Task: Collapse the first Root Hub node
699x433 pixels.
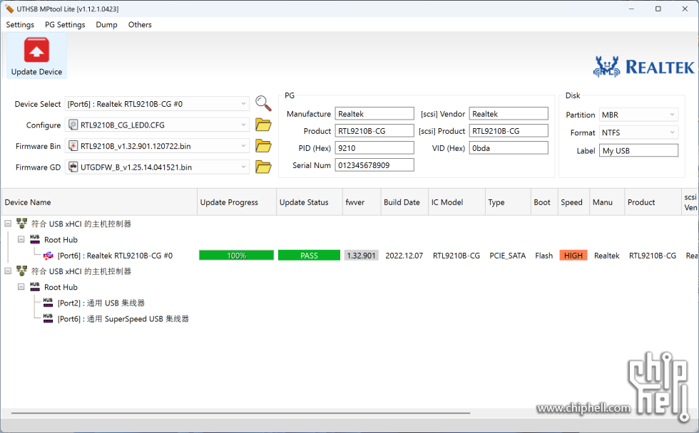Action: coord(21,239)
